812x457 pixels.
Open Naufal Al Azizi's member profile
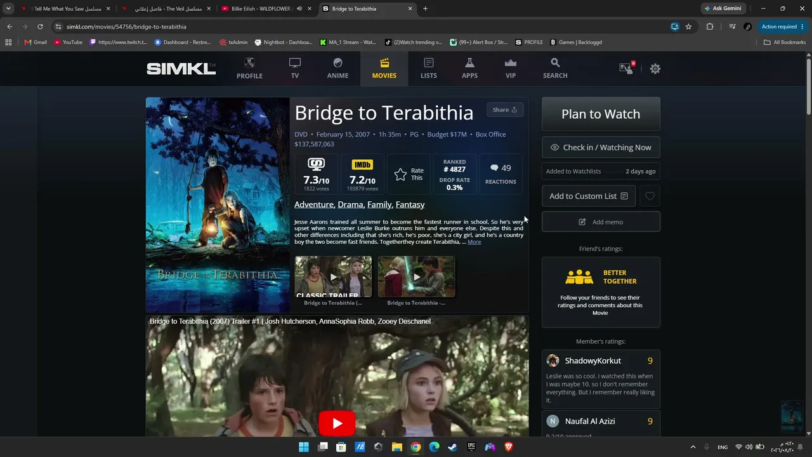590,421
